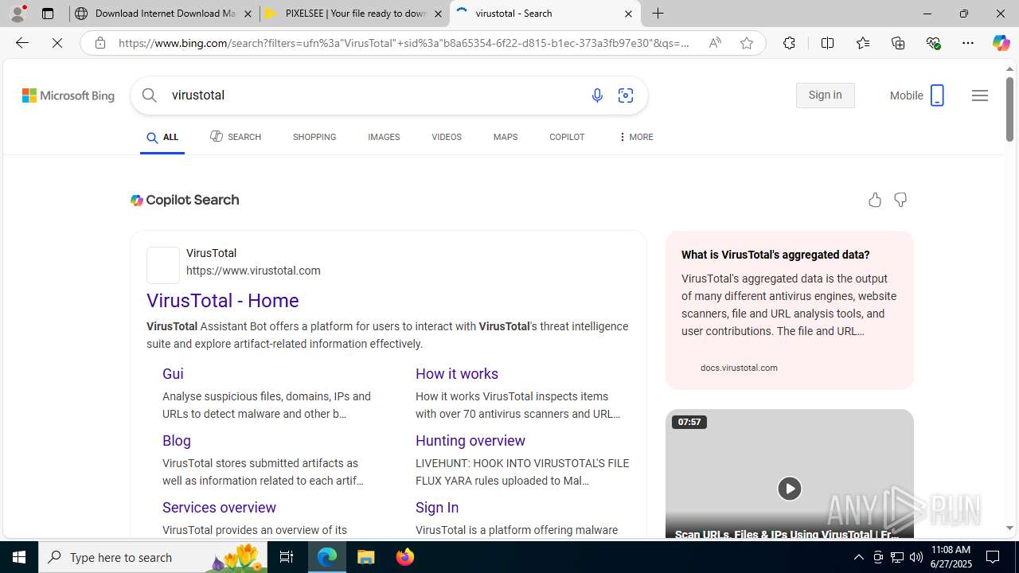1019x573 pixels.
Task: Open the Hunting overview sublink
Action: [x=470, y=441]
